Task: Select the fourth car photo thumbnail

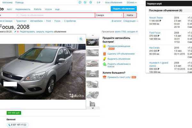Action: tap(92, 74)
